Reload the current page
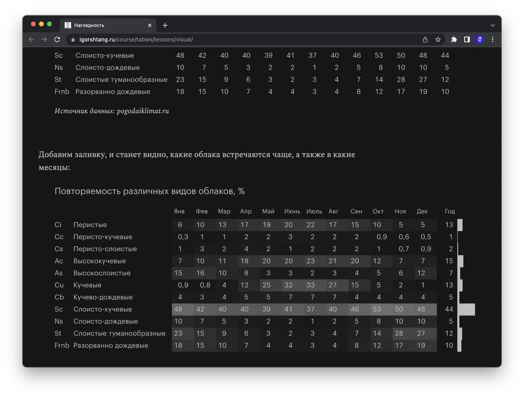524x397 pixels. [x=57, y=39]
